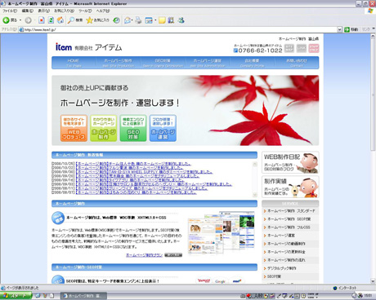Click the grey SITE MAP button

pos(289,48)
